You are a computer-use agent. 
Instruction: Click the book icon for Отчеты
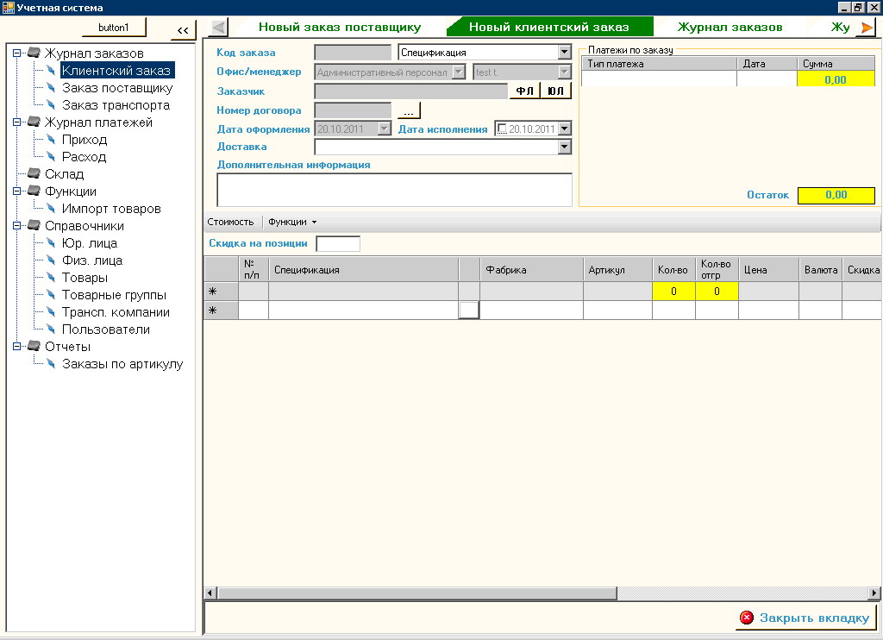34,347
